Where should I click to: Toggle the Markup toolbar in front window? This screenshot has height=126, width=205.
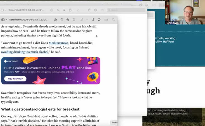click(x=99, y=20)
